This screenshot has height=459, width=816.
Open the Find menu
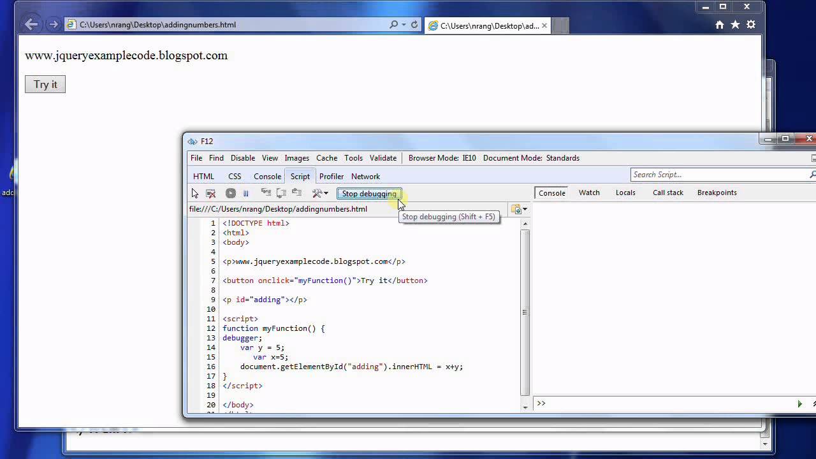tap(216, 158)
